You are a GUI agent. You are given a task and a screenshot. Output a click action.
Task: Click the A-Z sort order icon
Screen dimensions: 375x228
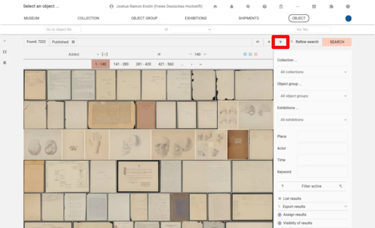coord(105,54)
